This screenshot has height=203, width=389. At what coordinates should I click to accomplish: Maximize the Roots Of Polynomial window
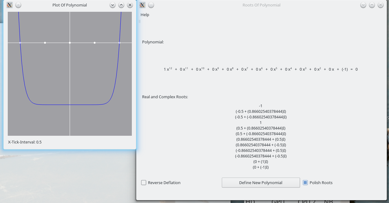[x=372, y=5]
